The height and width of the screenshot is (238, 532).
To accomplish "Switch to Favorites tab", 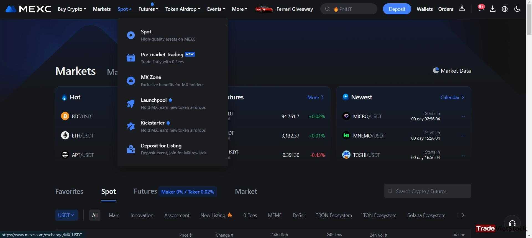I will (x=69, y=191).
